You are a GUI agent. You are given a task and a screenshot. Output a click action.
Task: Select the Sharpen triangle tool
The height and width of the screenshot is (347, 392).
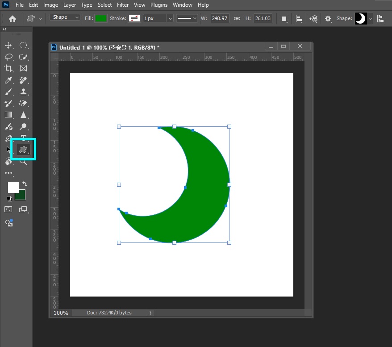[23, 115]
